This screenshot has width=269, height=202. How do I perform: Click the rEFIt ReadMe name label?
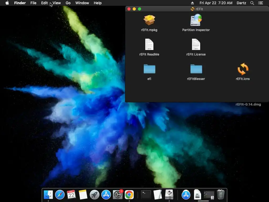pos(149,54)
